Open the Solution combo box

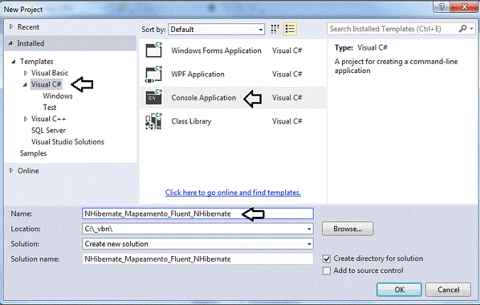point(309,244)
